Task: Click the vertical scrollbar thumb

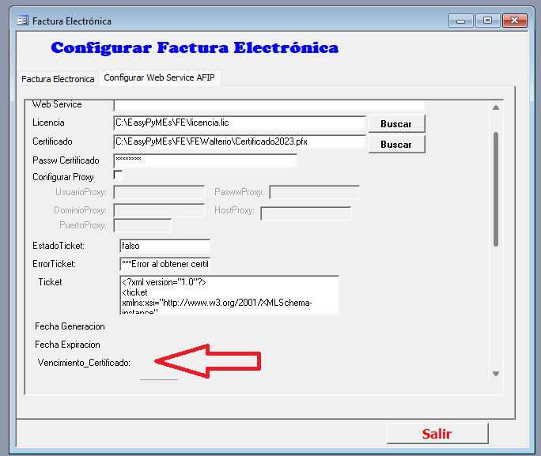Action: tap(496, 190)
